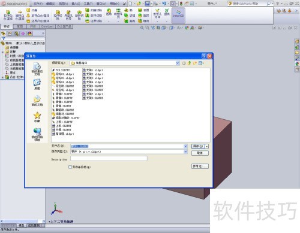Screen dimensions: 300x233
Task: Open the My Network Places shortcut
Action: coord(37,134)
